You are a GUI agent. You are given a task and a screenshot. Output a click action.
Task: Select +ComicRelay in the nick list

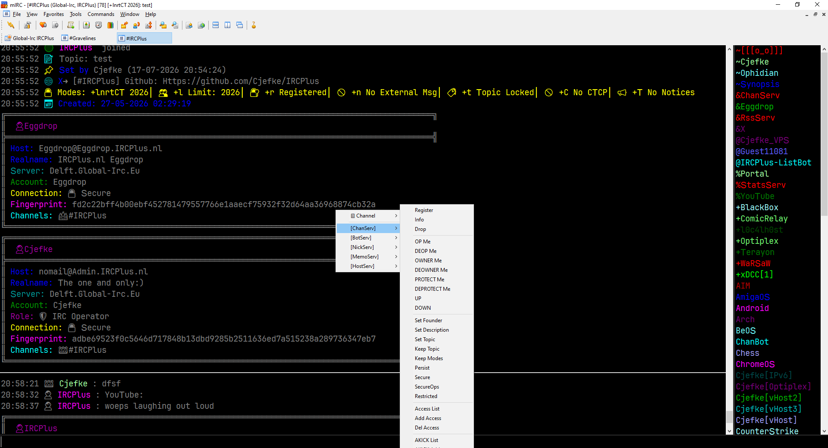[762, 219]
